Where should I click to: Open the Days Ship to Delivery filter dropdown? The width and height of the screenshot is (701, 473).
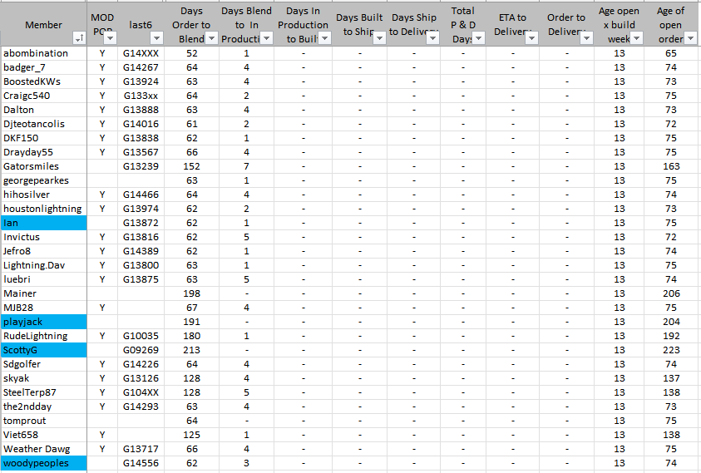pyautogui.click(x=433, y=39)
